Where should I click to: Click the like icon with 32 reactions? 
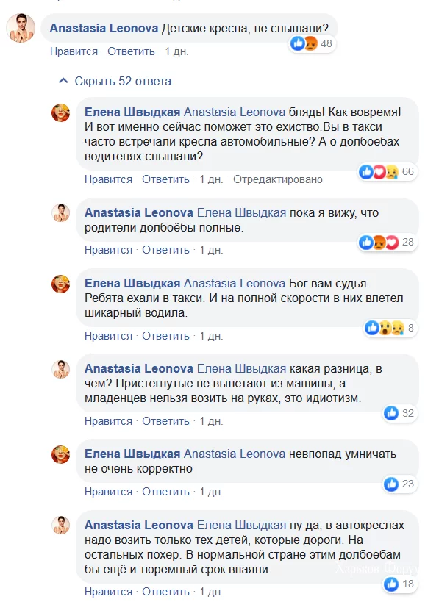391,414
